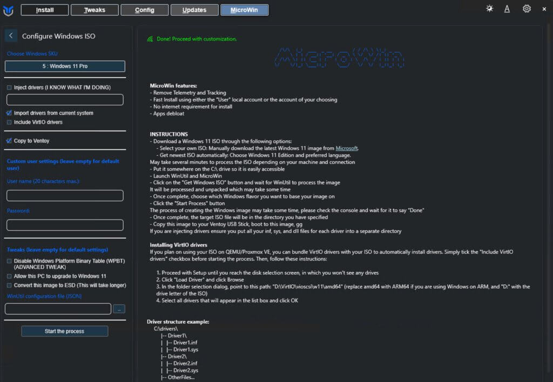Click the 'Driver structure example:' heading
553x382 pixels.
click(x=178, y=322)
